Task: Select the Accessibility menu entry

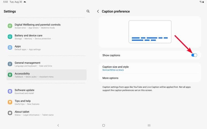Action: click(x=46, y=75)
